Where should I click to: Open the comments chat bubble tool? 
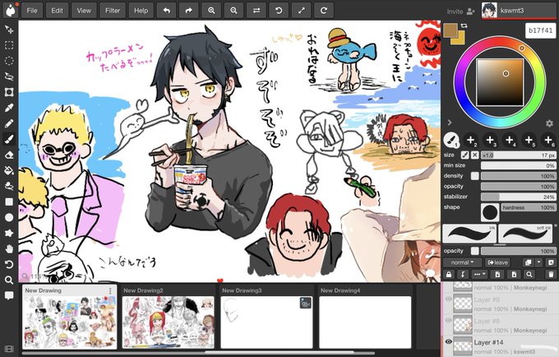[9, 295]
